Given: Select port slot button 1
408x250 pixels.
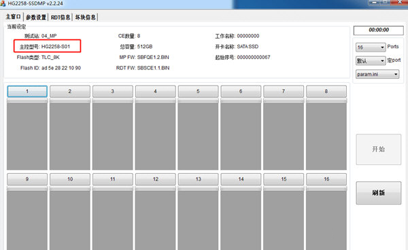Looking at the screenshot, I should point(27,91).
